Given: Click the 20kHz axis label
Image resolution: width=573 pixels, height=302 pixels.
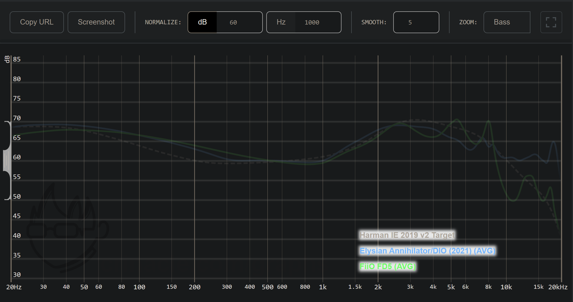Looking at the screenshot, I should [558, 287].
